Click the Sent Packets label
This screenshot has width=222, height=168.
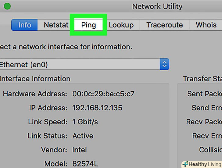204,94
